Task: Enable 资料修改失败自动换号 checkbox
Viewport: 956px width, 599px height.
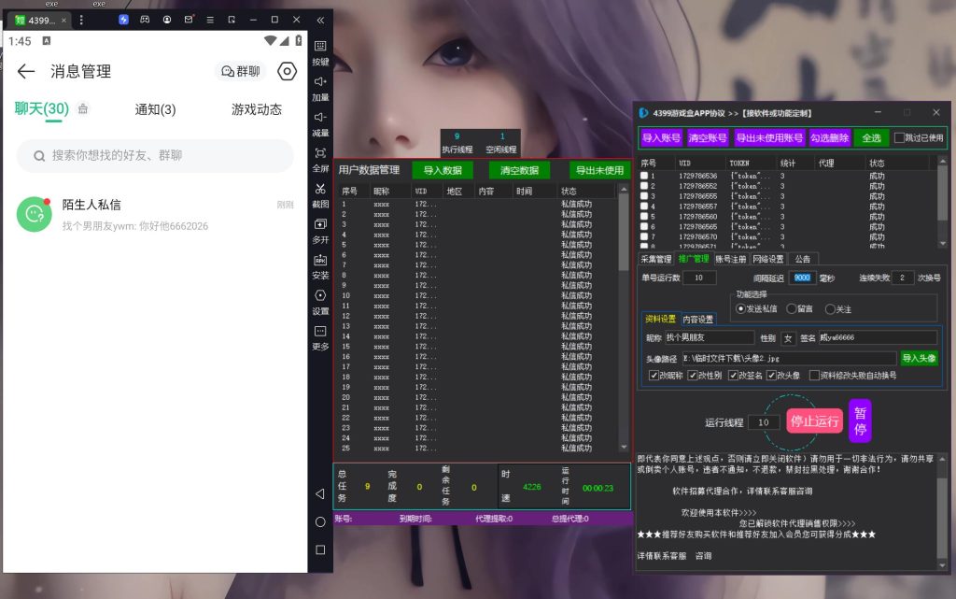Action: pos(814,375)
